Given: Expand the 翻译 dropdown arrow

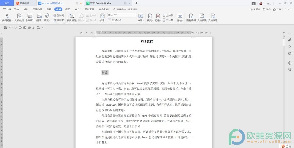Looking at the screenshot, I should (x=42, y=20).
